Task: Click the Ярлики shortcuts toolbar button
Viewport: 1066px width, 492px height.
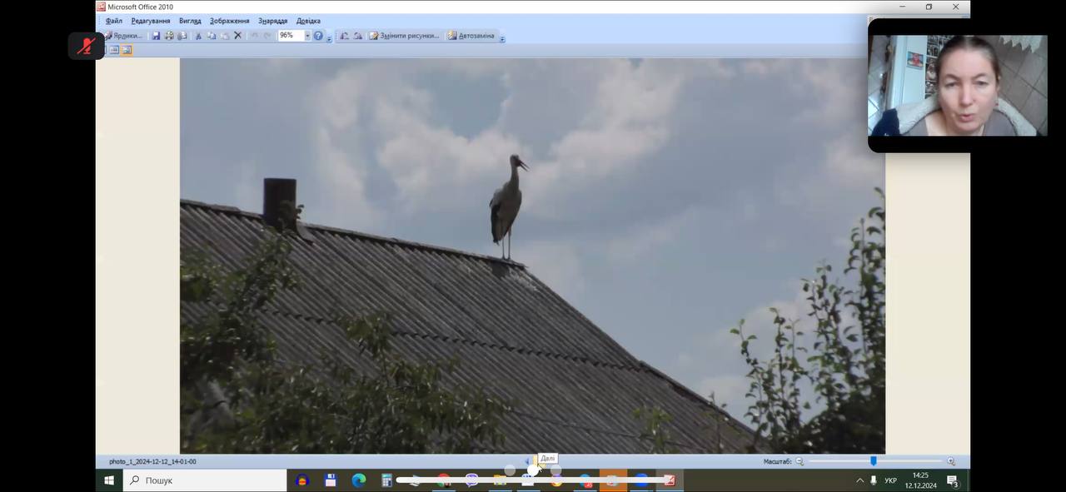Action: coord(123,36)
